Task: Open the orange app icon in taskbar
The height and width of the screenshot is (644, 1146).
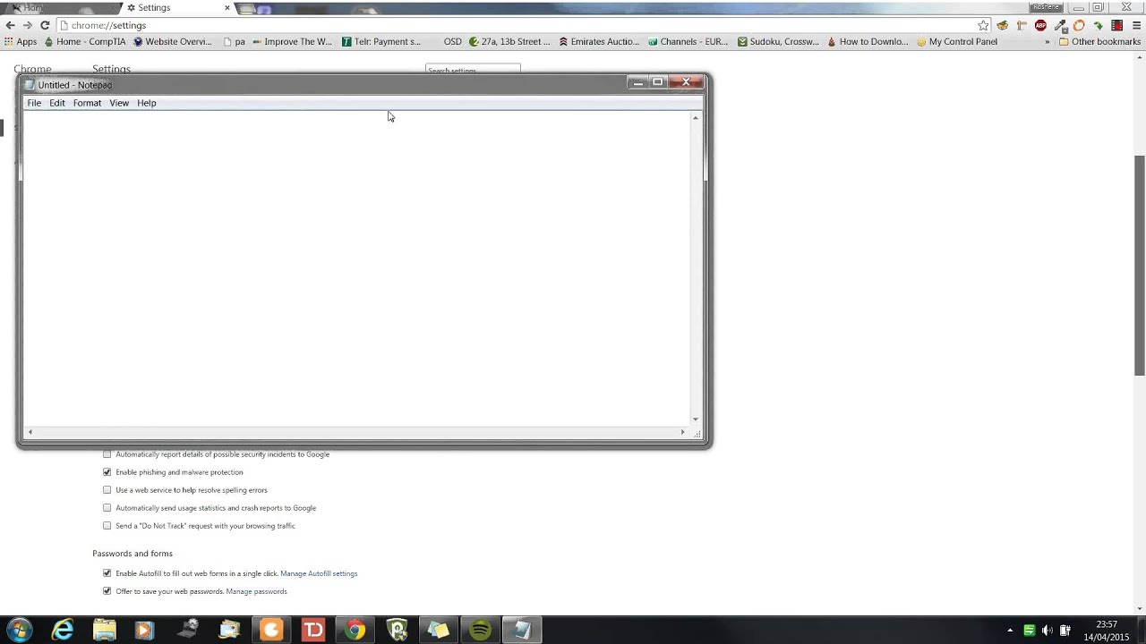Action: [x=270, y=631]
